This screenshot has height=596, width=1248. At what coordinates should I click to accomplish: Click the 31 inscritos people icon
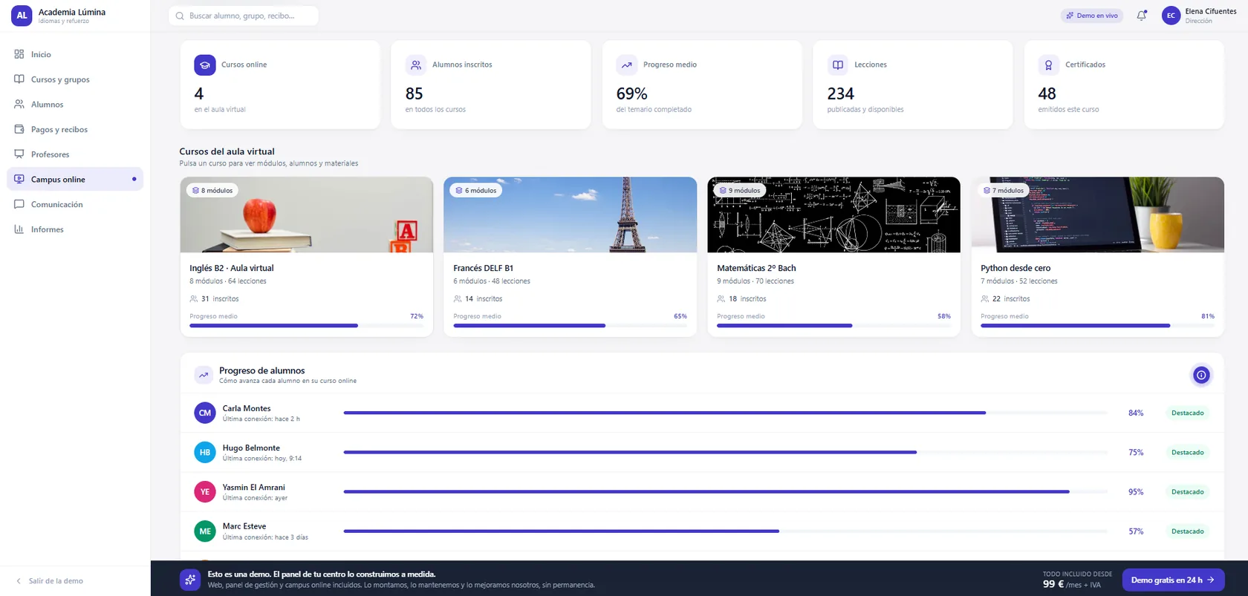click(194, 299)
